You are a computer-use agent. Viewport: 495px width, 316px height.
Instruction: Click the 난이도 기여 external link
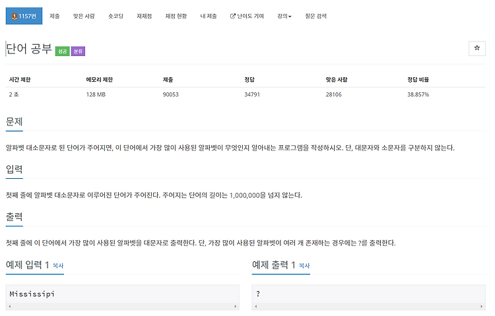247,16
